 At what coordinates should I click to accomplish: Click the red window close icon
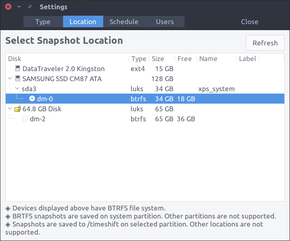point(8,7)
